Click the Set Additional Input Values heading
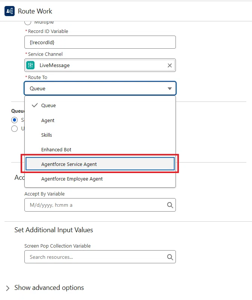The width and height of the screenshot is (252, 300). pyautogui.click(x=54, y=230)
